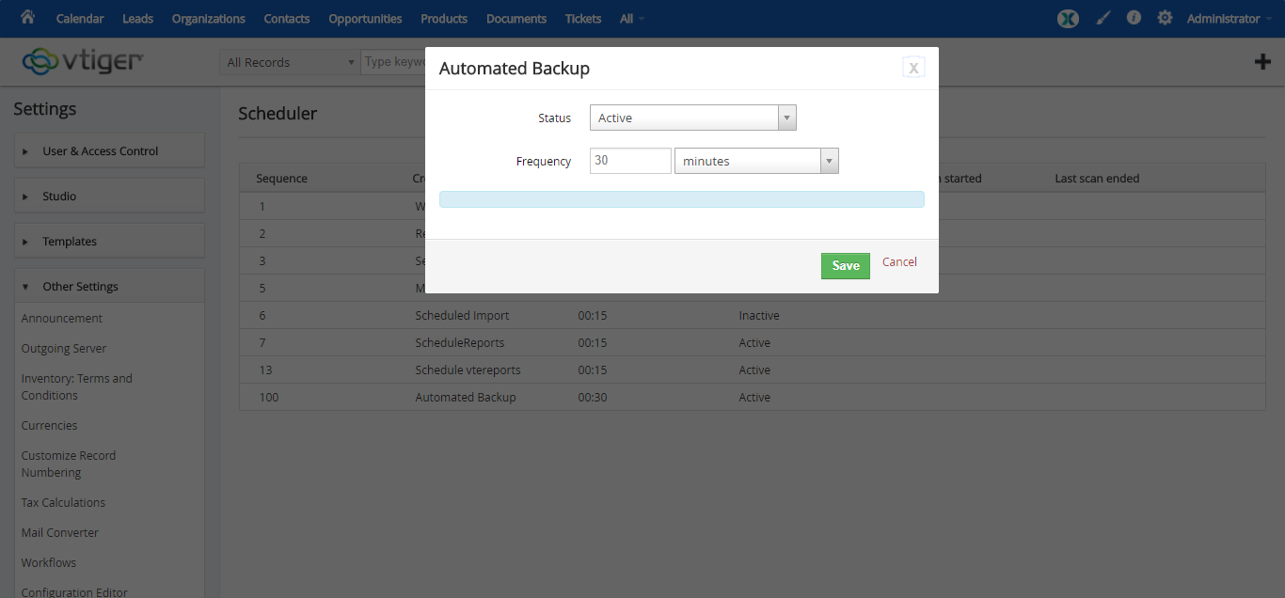Open the green X extension icon
The image size is (1285, 598).
pyautogui.click(x=1068, y=18)
